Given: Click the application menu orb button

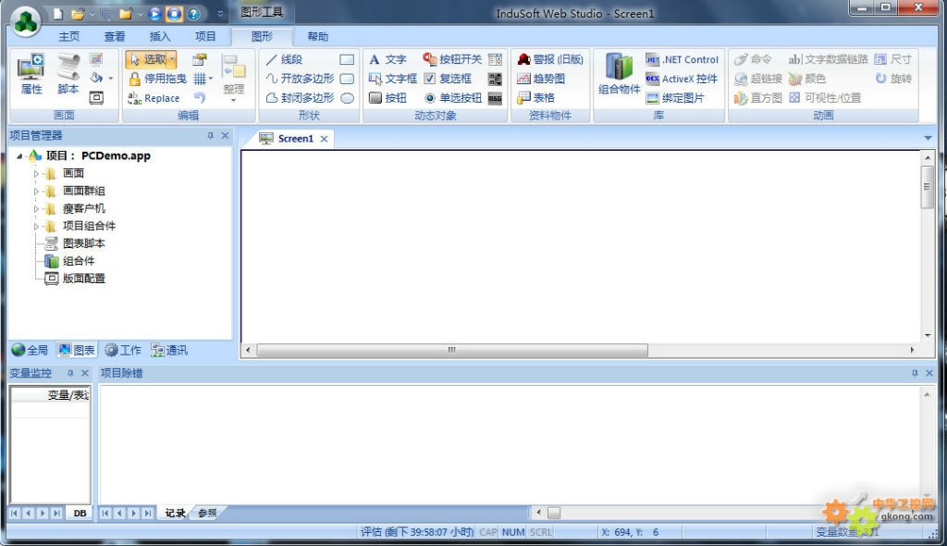Looking at the screenshot, I should click(27, 22).
